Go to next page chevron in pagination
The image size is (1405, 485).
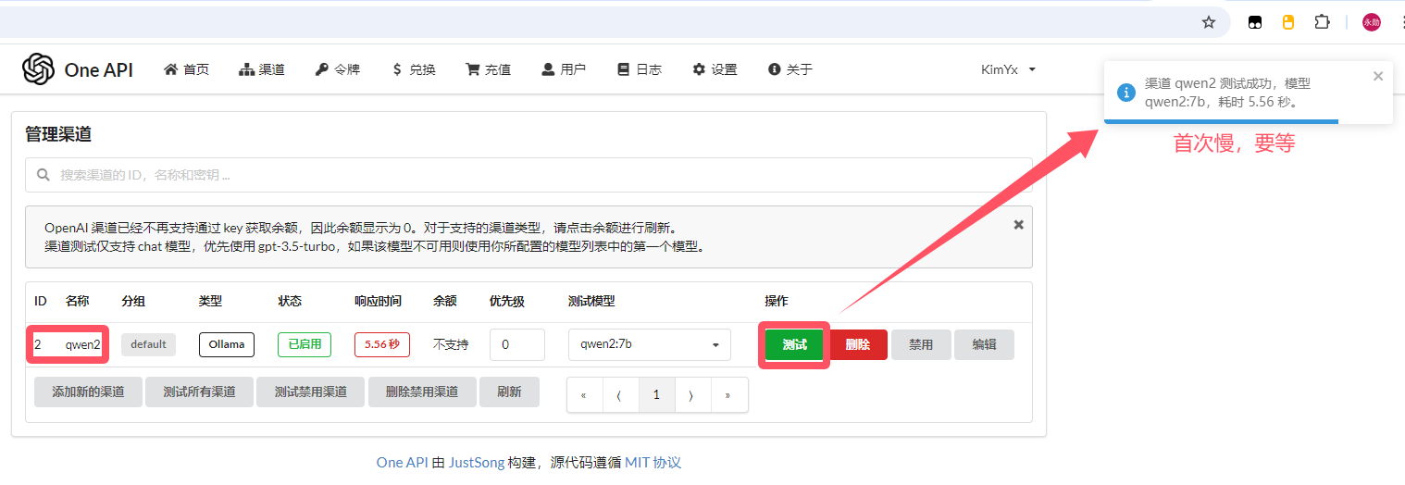click(692, 394)
